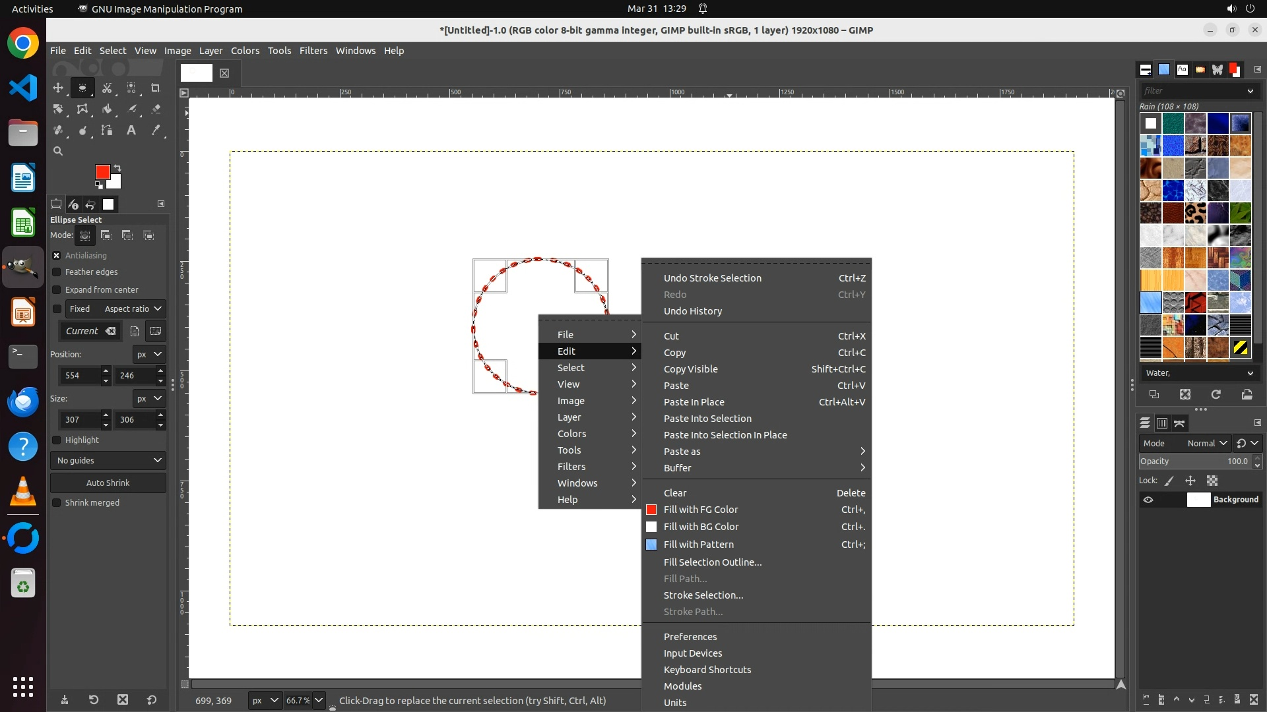Select the Bucket Fill tool
Viewport: 1267px width, 712px height.
pyautogui.click(x=107, y=109)
